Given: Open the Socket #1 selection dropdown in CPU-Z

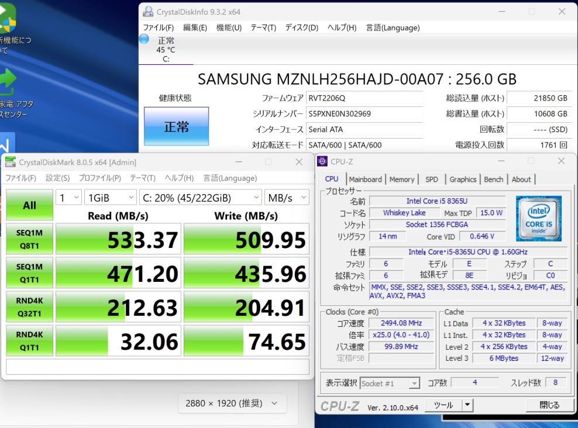Looking at the screenshot, I should [390, 384].
